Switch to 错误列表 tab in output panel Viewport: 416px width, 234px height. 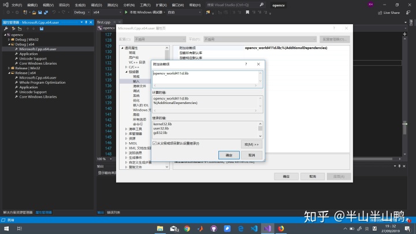(113, 212)
